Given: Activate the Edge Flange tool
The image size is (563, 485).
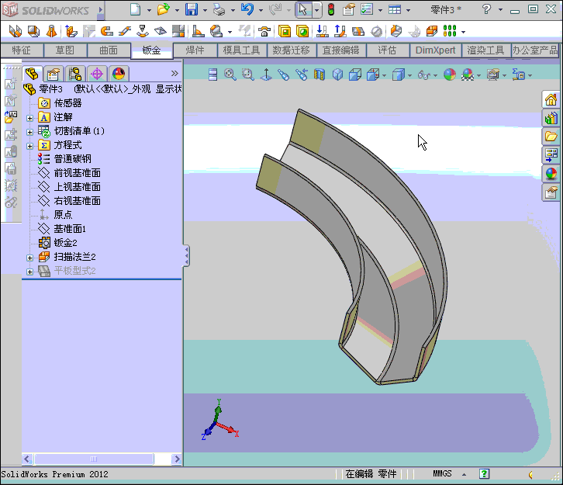Looking at the screenshot, I should [x=71, y=31].
